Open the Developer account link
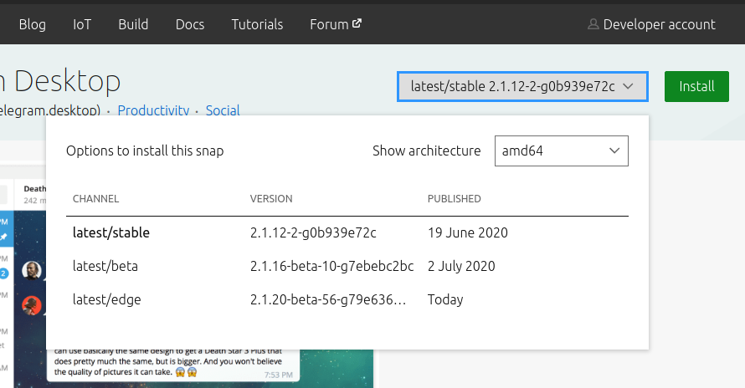This screenshot has height=388, width=745. (x=651, y=24)
